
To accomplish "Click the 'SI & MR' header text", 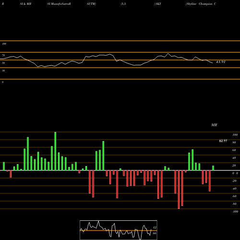I will (x=25, y=4).
